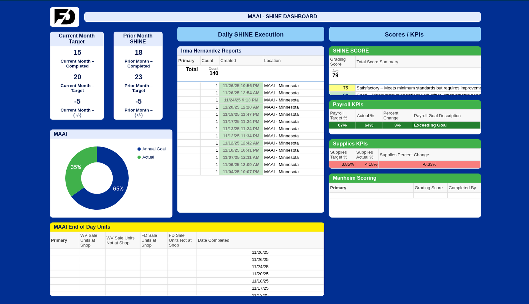
Task: Click the -0.33% supplies percent change cell
Action: pos(429,164)
